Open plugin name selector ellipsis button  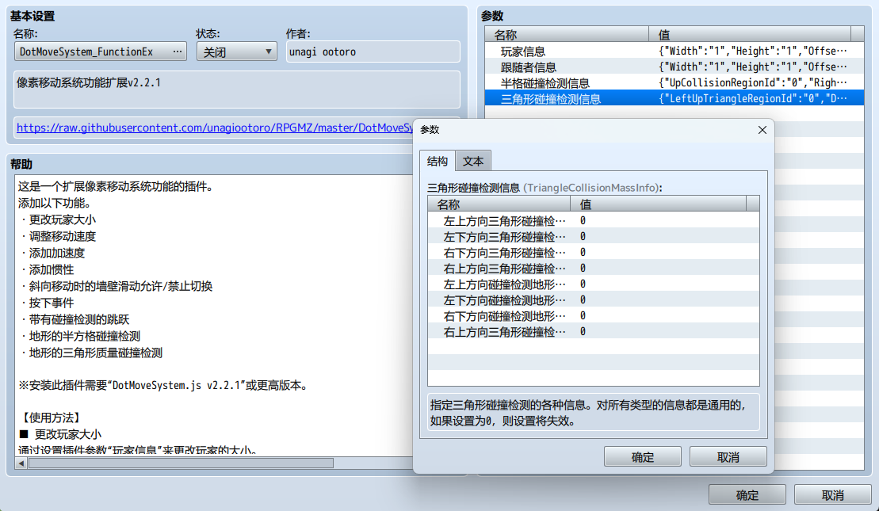(x=177, y=51)
